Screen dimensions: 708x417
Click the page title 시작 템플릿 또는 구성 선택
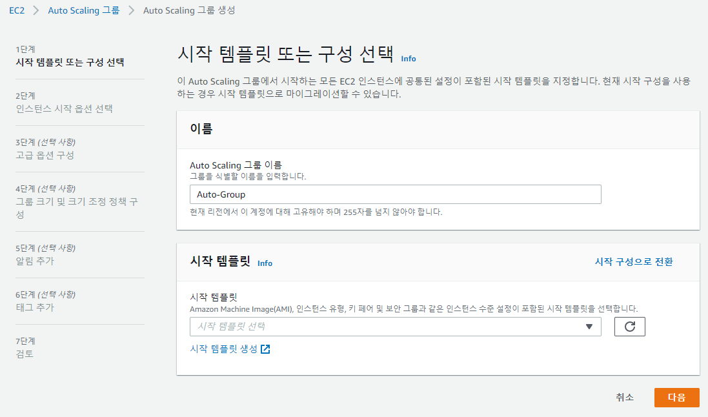(286, 54)
